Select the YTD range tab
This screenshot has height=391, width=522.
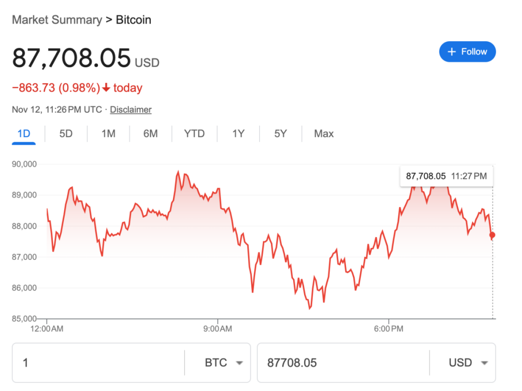tap(194, 134)
